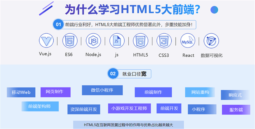Select the 网站重构 tag
Viewport: 255px width, 129px height.
click(x=200, y=92)
